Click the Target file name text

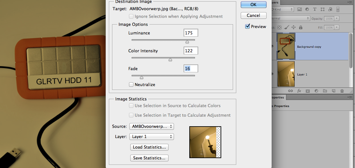(x=164, y=9)
